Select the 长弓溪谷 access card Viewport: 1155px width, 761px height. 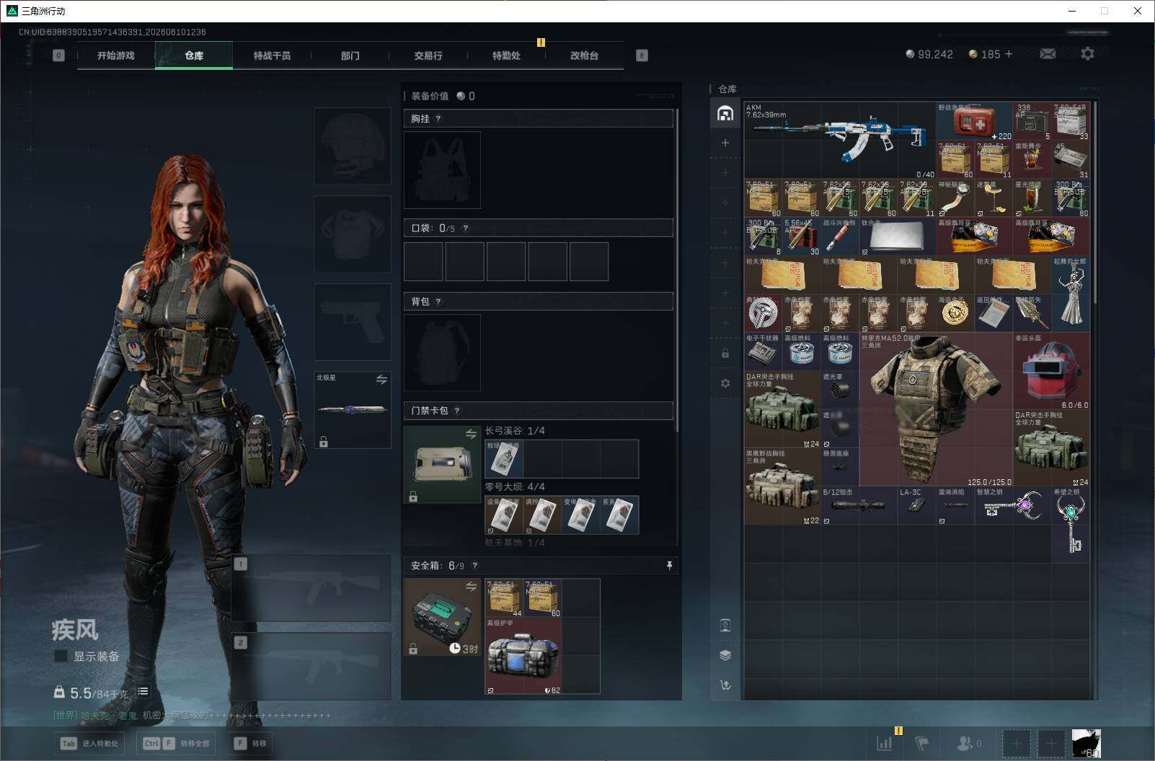(x=504, y=459)
